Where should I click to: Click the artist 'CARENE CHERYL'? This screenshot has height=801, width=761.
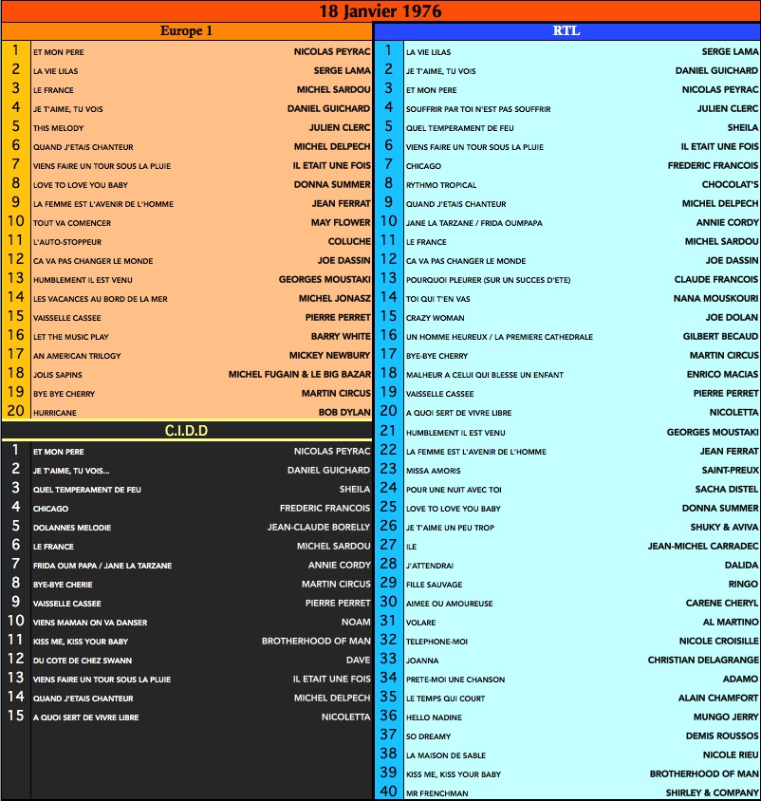coord(722,604)
